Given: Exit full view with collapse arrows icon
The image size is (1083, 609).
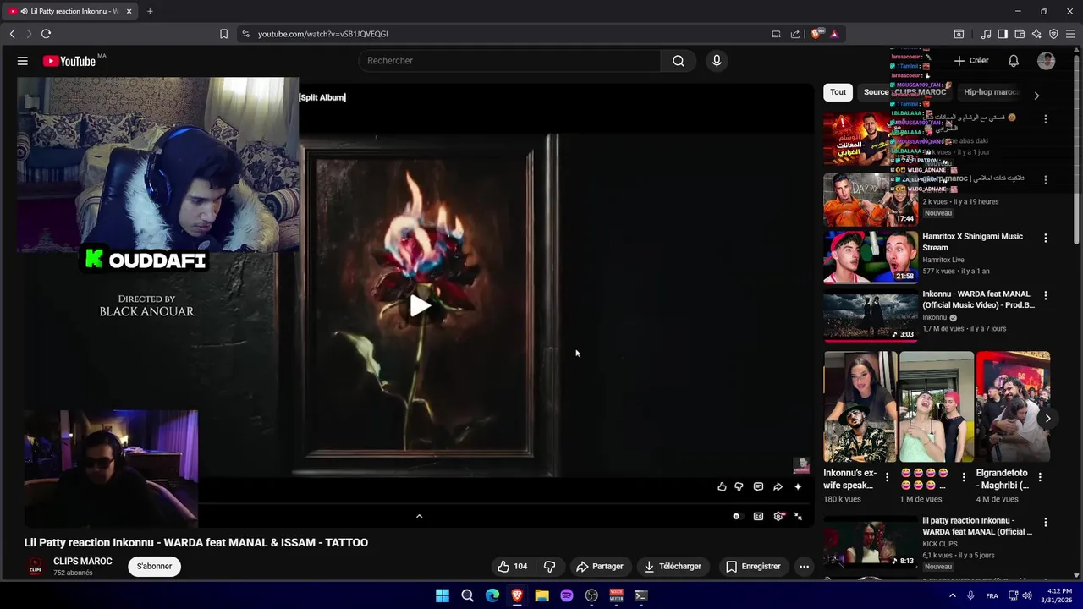Looking at the screenshot, I should (x=798, y=517).
